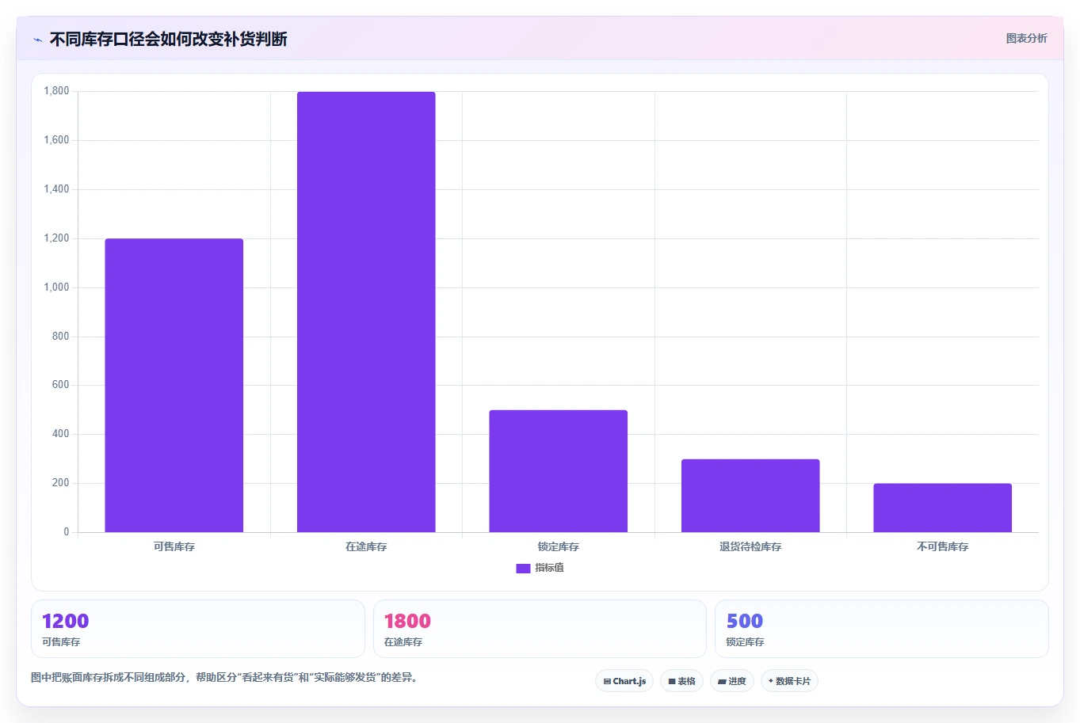1080x723 pixels.
Task: Click the 数据卡片 tag button
Action: [x=789, y=681]
